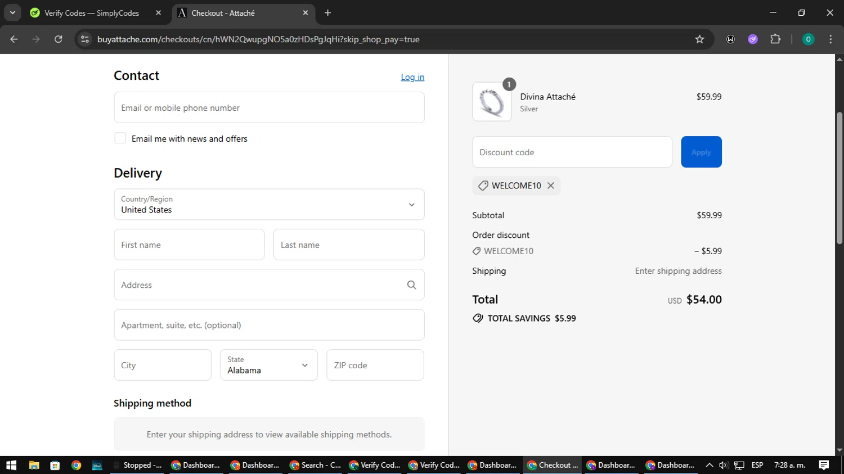Open Chrome's three-dot menu
844x474 pixels.
[x=830, y=39]
